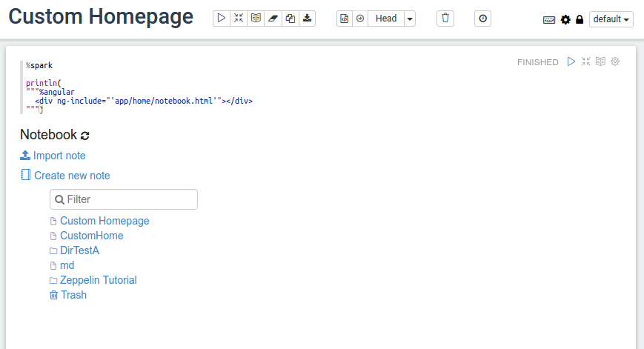This screenshot has height=349, width=644.
Task: Run all paragraphs in the note
Action: [221, 19]
